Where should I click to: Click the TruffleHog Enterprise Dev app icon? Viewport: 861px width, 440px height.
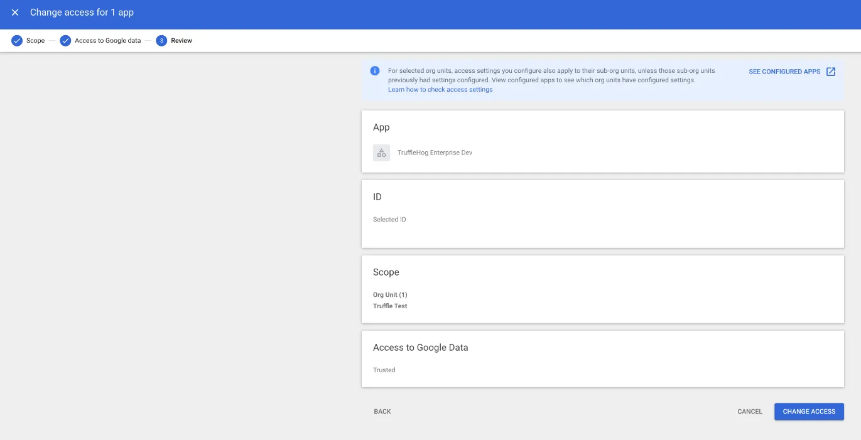[x=381, y=153]
